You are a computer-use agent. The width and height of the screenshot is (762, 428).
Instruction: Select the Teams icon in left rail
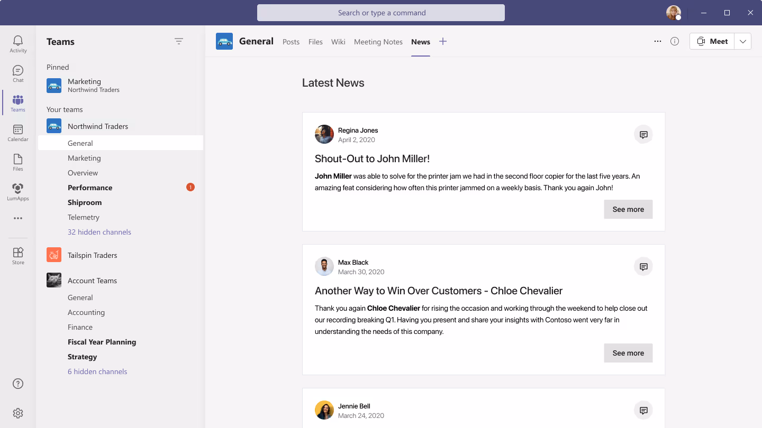[x=18, y=103]
